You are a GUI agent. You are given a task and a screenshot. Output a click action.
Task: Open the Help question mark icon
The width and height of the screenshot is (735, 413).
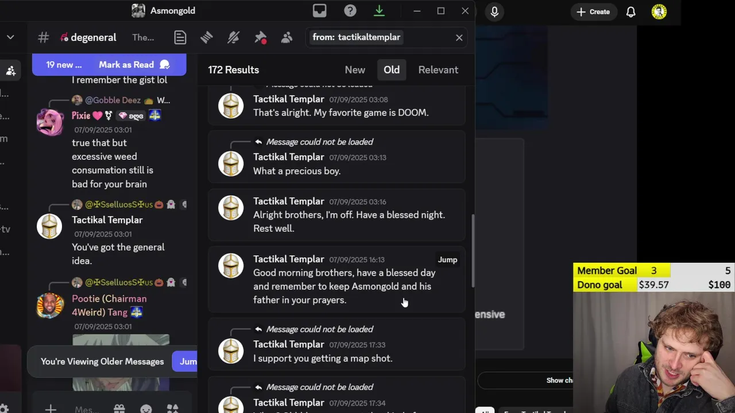pyautogui.click(x=350, y=11)
